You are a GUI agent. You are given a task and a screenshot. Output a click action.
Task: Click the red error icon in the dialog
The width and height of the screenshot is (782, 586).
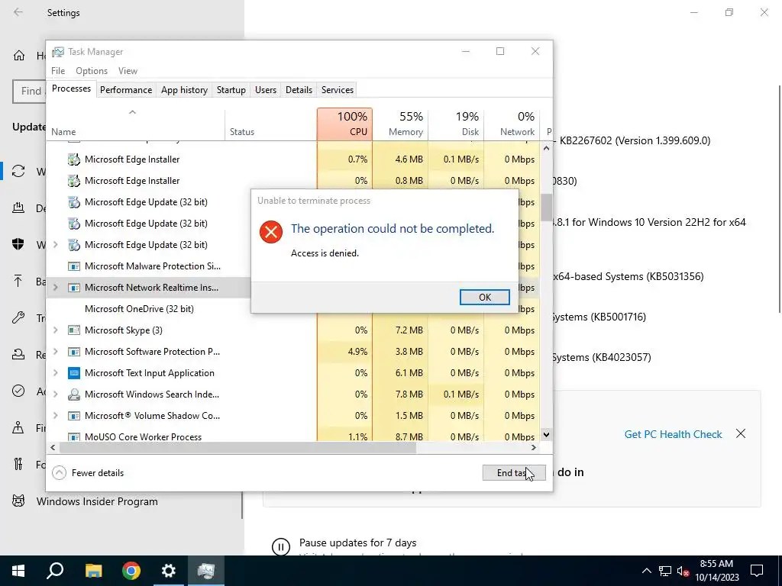[x=271, y=232]
